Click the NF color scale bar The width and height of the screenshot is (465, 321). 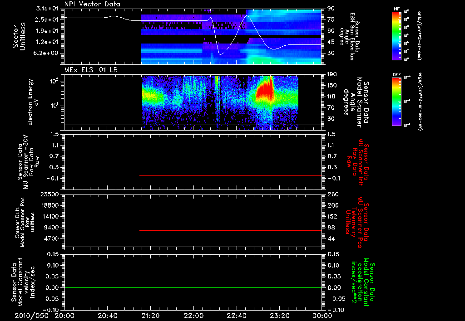(396, 35)
